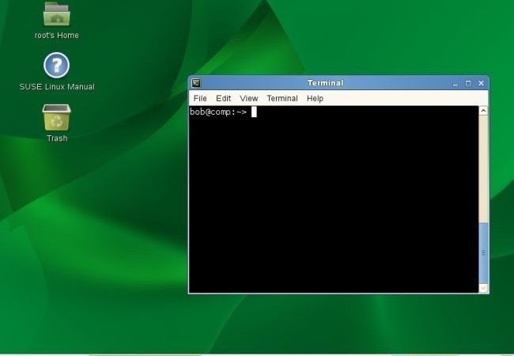Open the Trash desktop icon

(56, 117)
